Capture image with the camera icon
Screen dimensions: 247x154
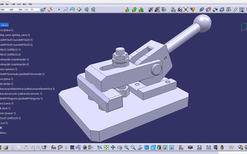pos(190,148)
